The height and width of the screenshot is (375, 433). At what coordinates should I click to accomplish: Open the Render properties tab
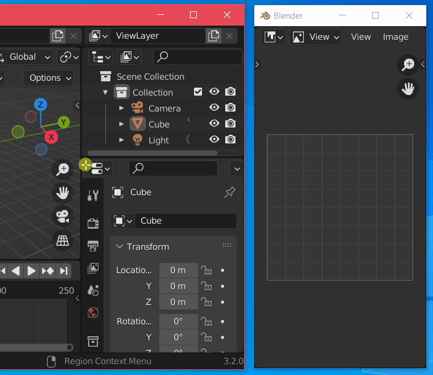tap(93, 223)
